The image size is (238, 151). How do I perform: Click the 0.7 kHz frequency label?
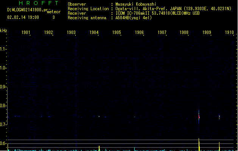[x=3, y=125]
